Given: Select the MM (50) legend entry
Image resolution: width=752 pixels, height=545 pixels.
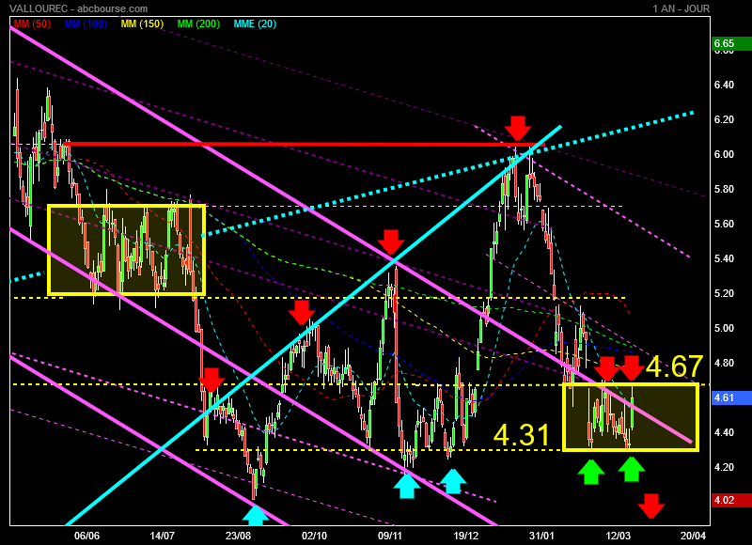Looking at the screenshot, I should click(32, 23).
